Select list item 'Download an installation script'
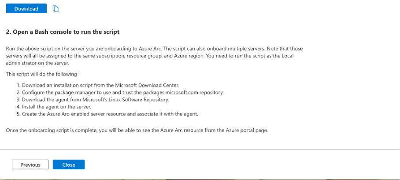Viewport: 400px width, 180px height. coord(102,85)
